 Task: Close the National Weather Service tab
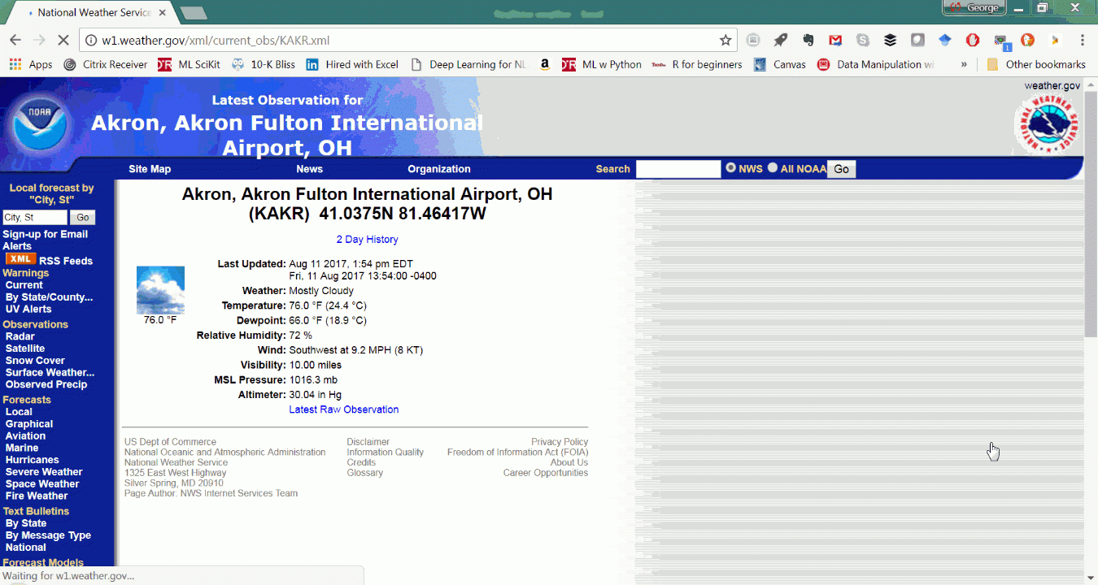tap(161, 12)
